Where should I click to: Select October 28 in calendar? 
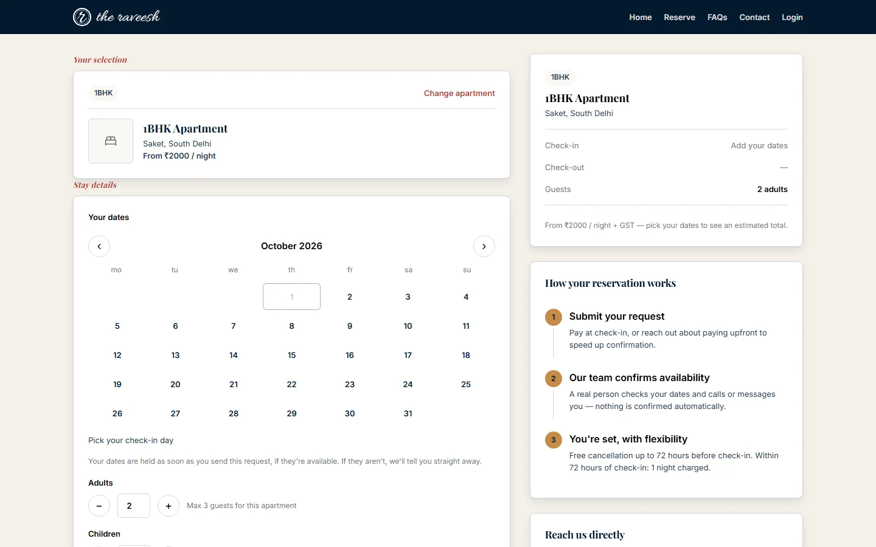pos(234,413)
